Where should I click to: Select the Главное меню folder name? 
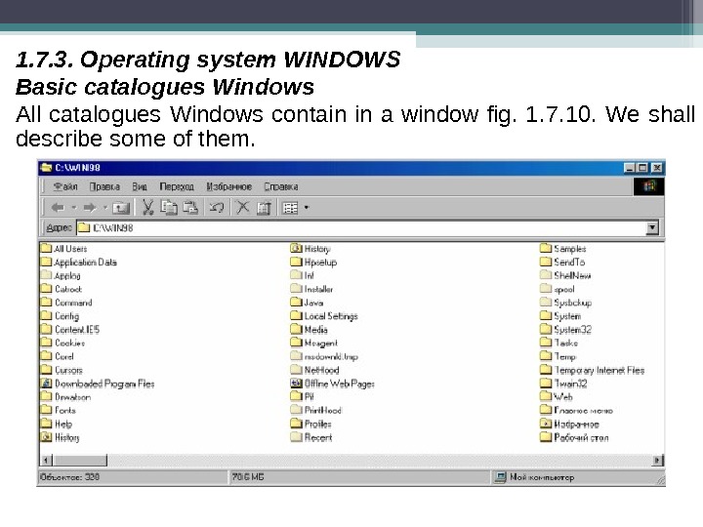583,411
